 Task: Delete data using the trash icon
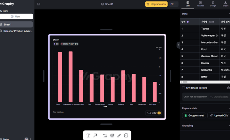tap(228, 88)
